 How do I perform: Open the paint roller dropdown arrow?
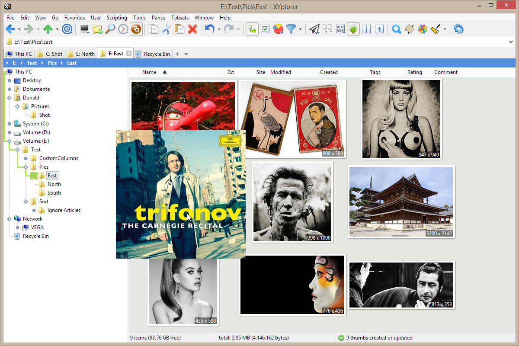pos(445,29)
